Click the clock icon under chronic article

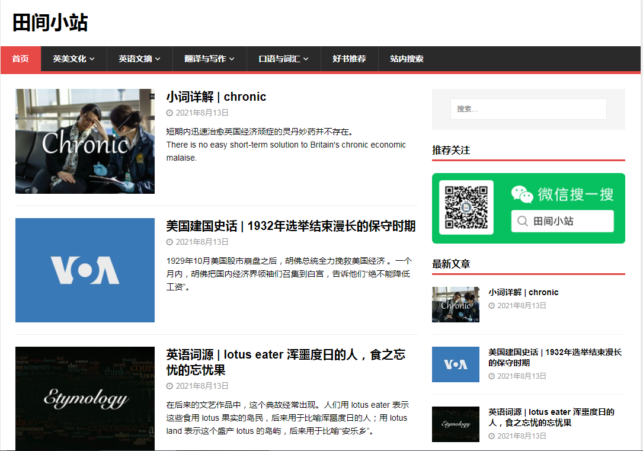point(169,113)
